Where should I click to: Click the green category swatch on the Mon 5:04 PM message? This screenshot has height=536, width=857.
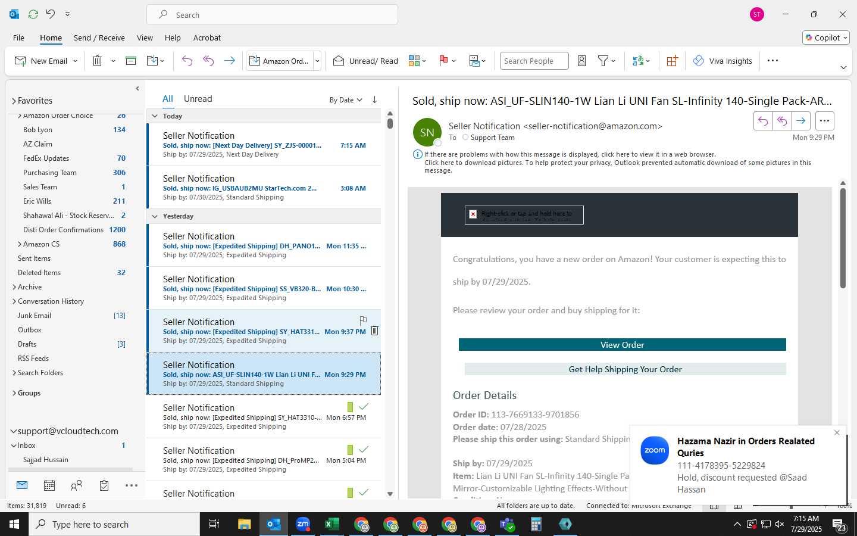click(350, 450)
